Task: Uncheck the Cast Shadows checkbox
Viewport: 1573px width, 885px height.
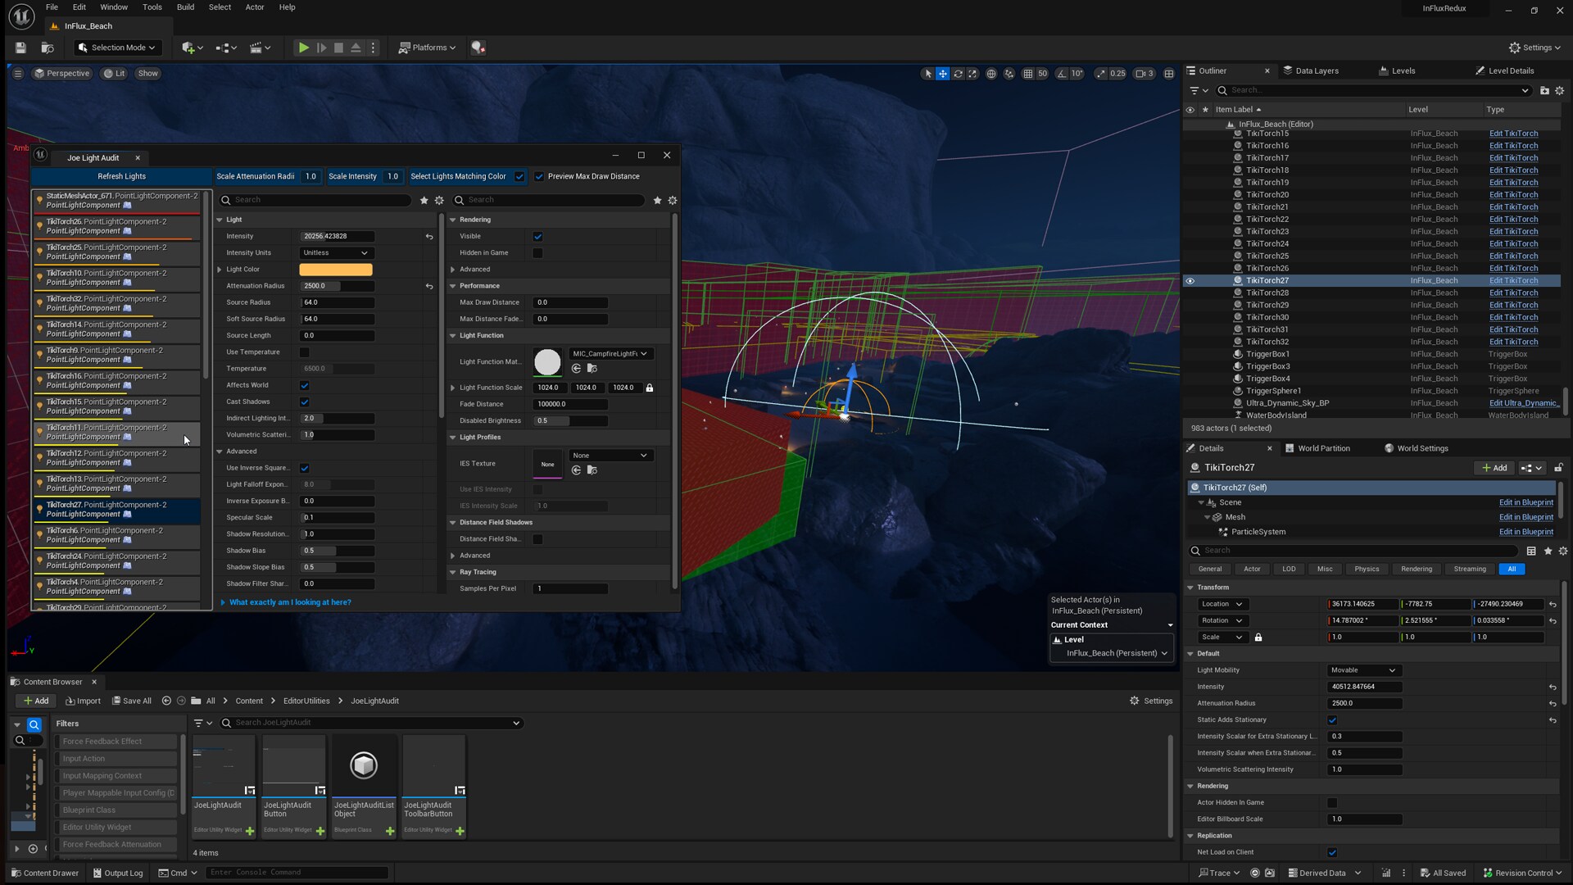Action: [x=304, y=402]
